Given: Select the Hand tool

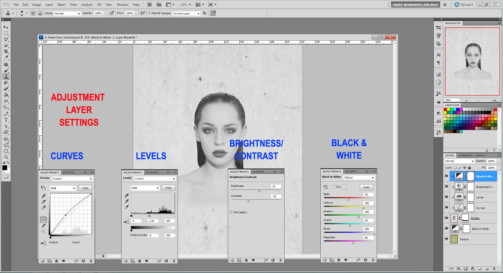Looking at the screenshot, I should click(x=6, y=151).
